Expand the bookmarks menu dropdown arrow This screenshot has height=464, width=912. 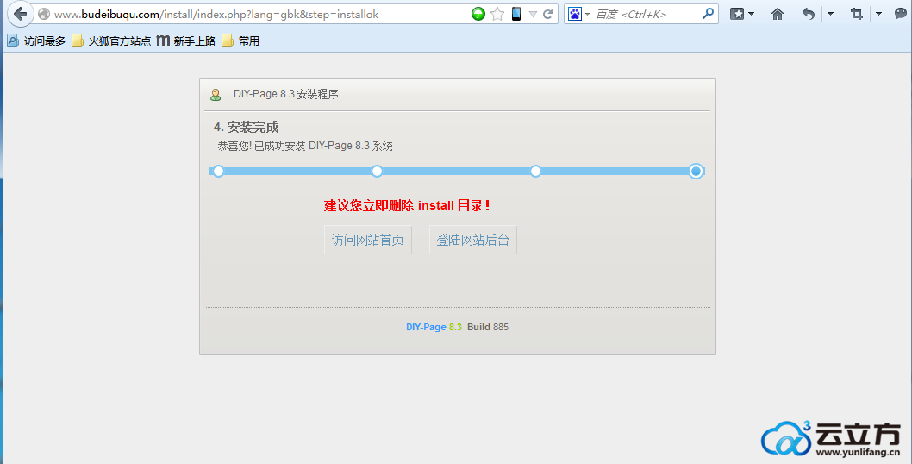click(x=751, y=14)
